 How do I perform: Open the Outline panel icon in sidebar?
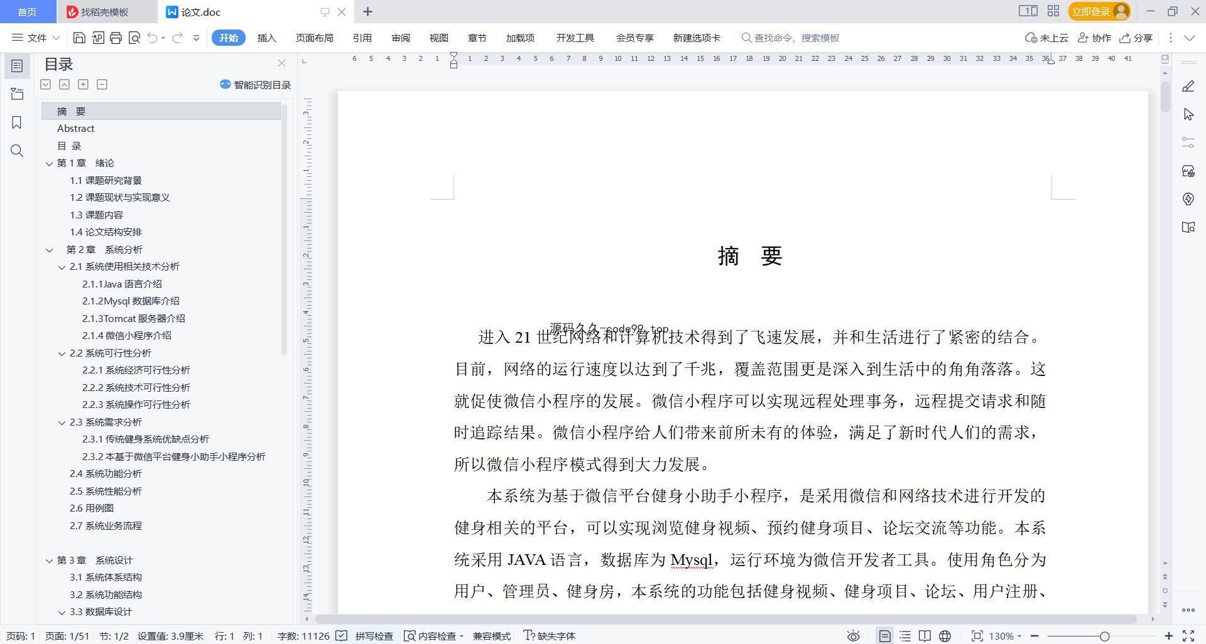(x=17, y=66)
